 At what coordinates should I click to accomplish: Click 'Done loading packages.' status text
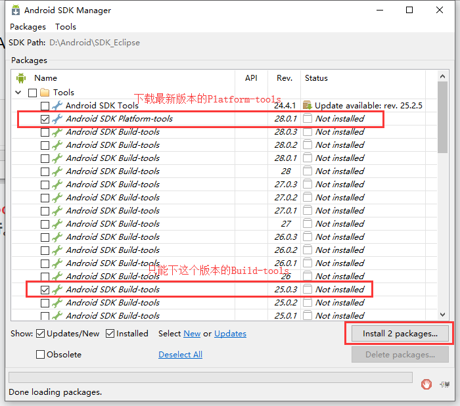(55, 392)
